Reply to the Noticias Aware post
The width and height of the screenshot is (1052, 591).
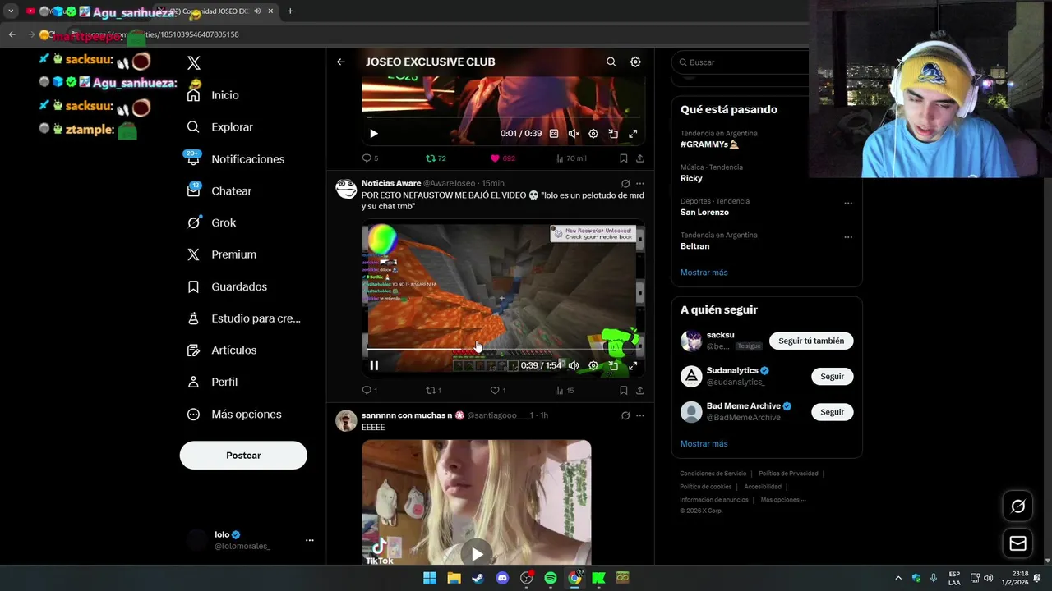tap(370, 391)
